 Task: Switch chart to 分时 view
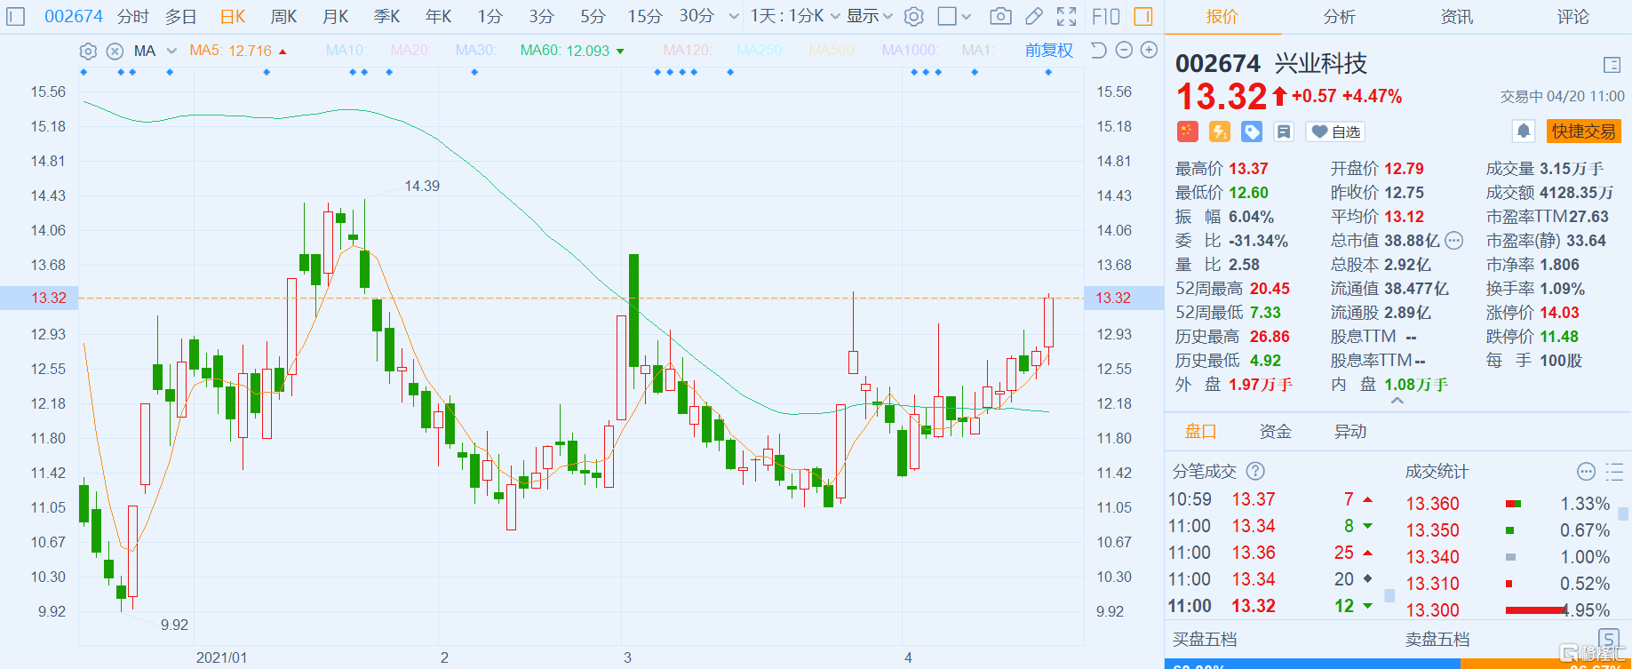click(x=133, y=16)
